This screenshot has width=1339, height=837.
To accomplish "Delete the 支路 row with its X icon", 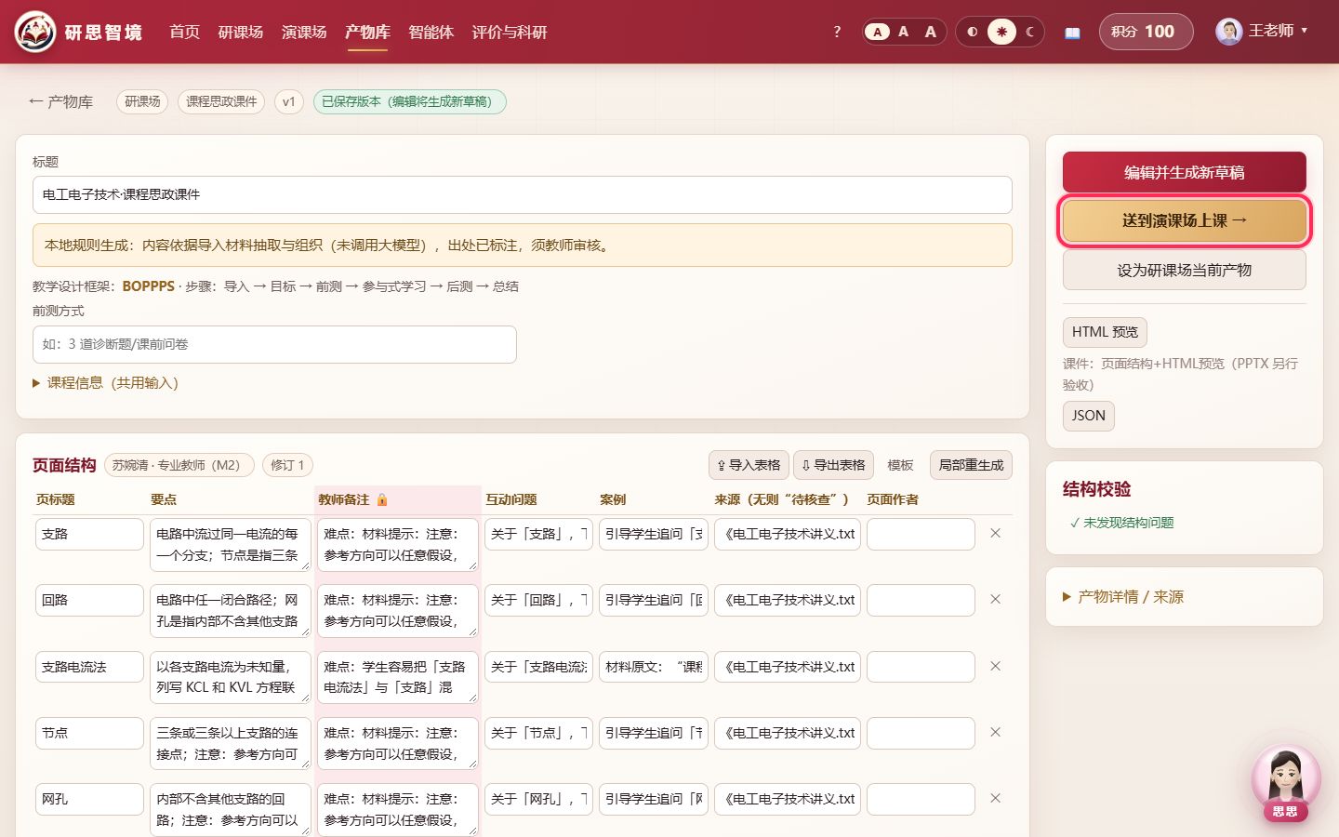I will pyautogui.click(x=995, y=534).
